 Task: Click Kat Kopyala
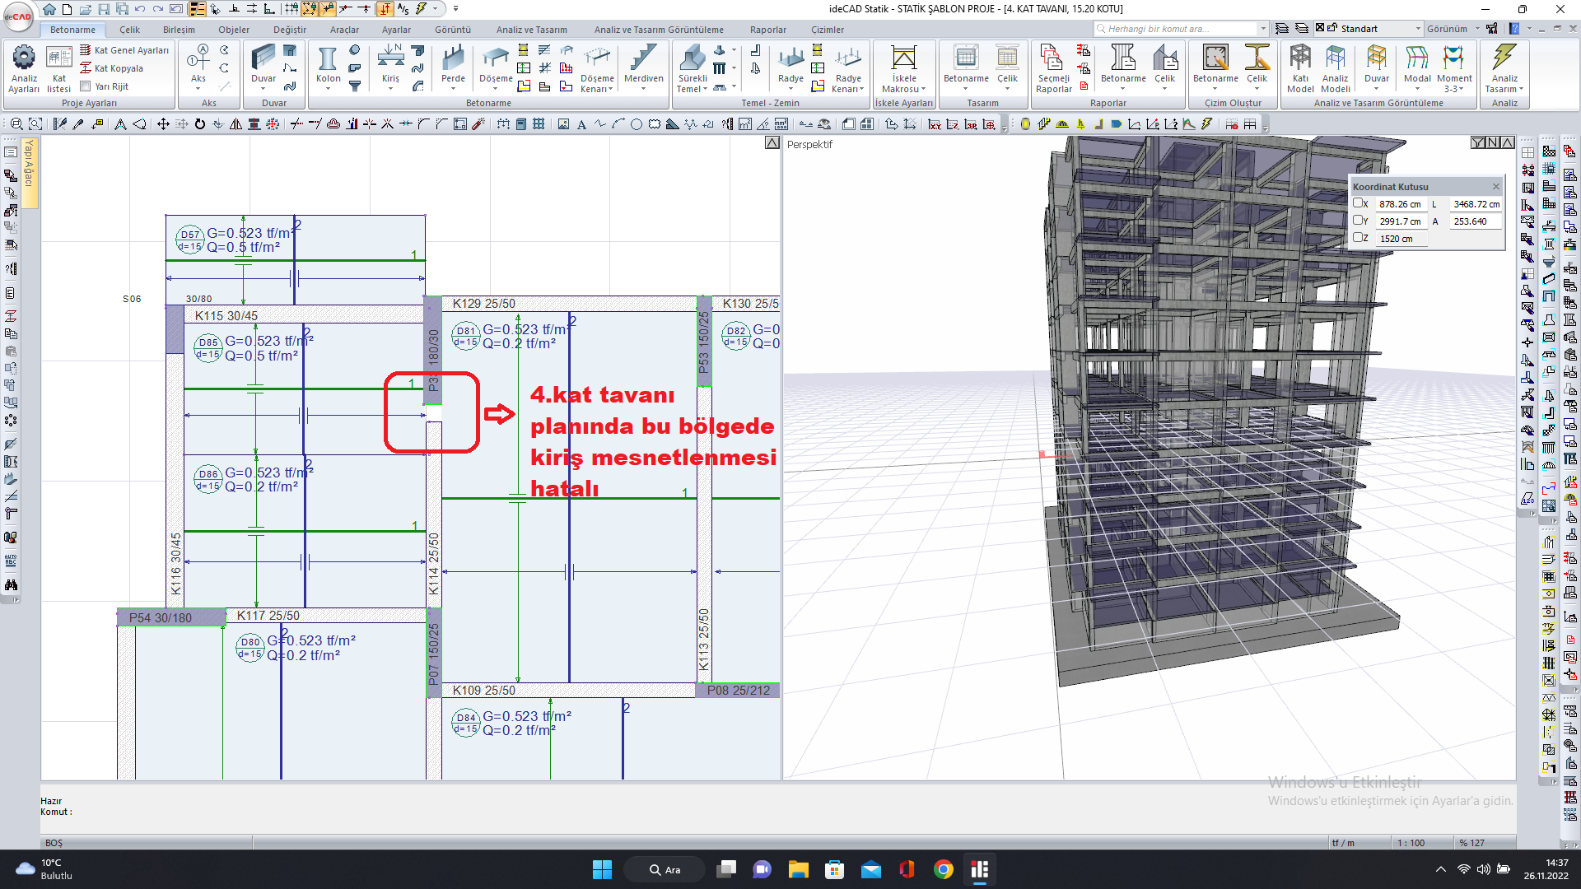tap(112, 68)
